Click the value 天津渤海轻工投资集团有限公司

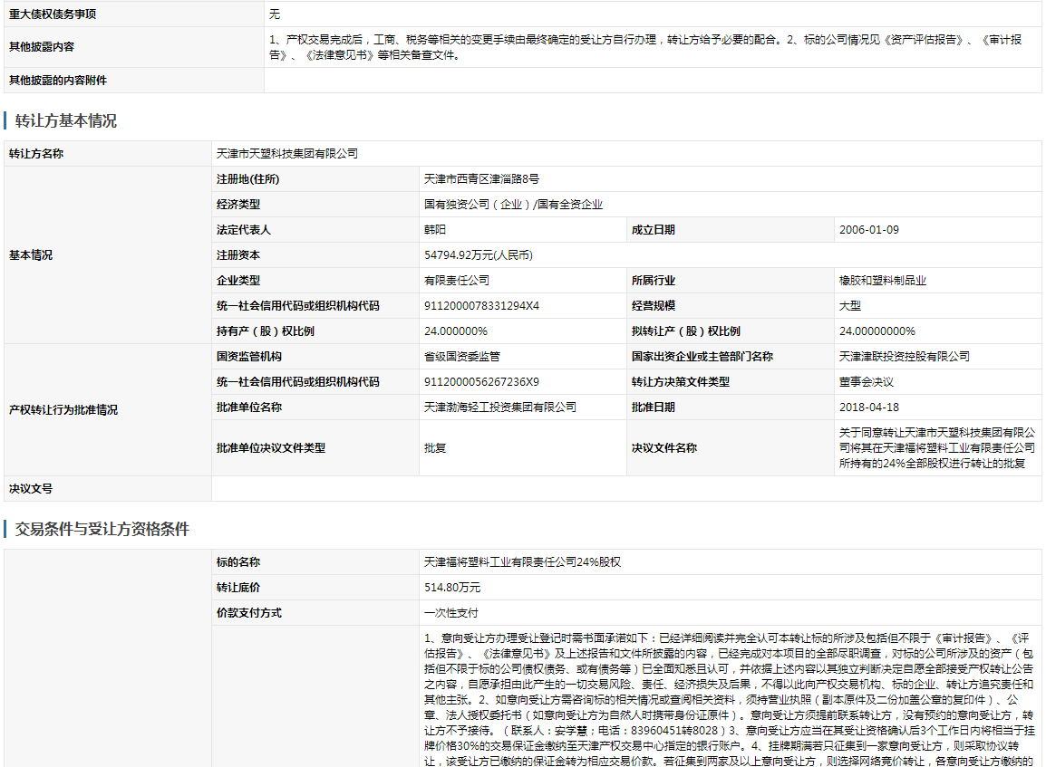pyautogui.click(x=500, y=407)
